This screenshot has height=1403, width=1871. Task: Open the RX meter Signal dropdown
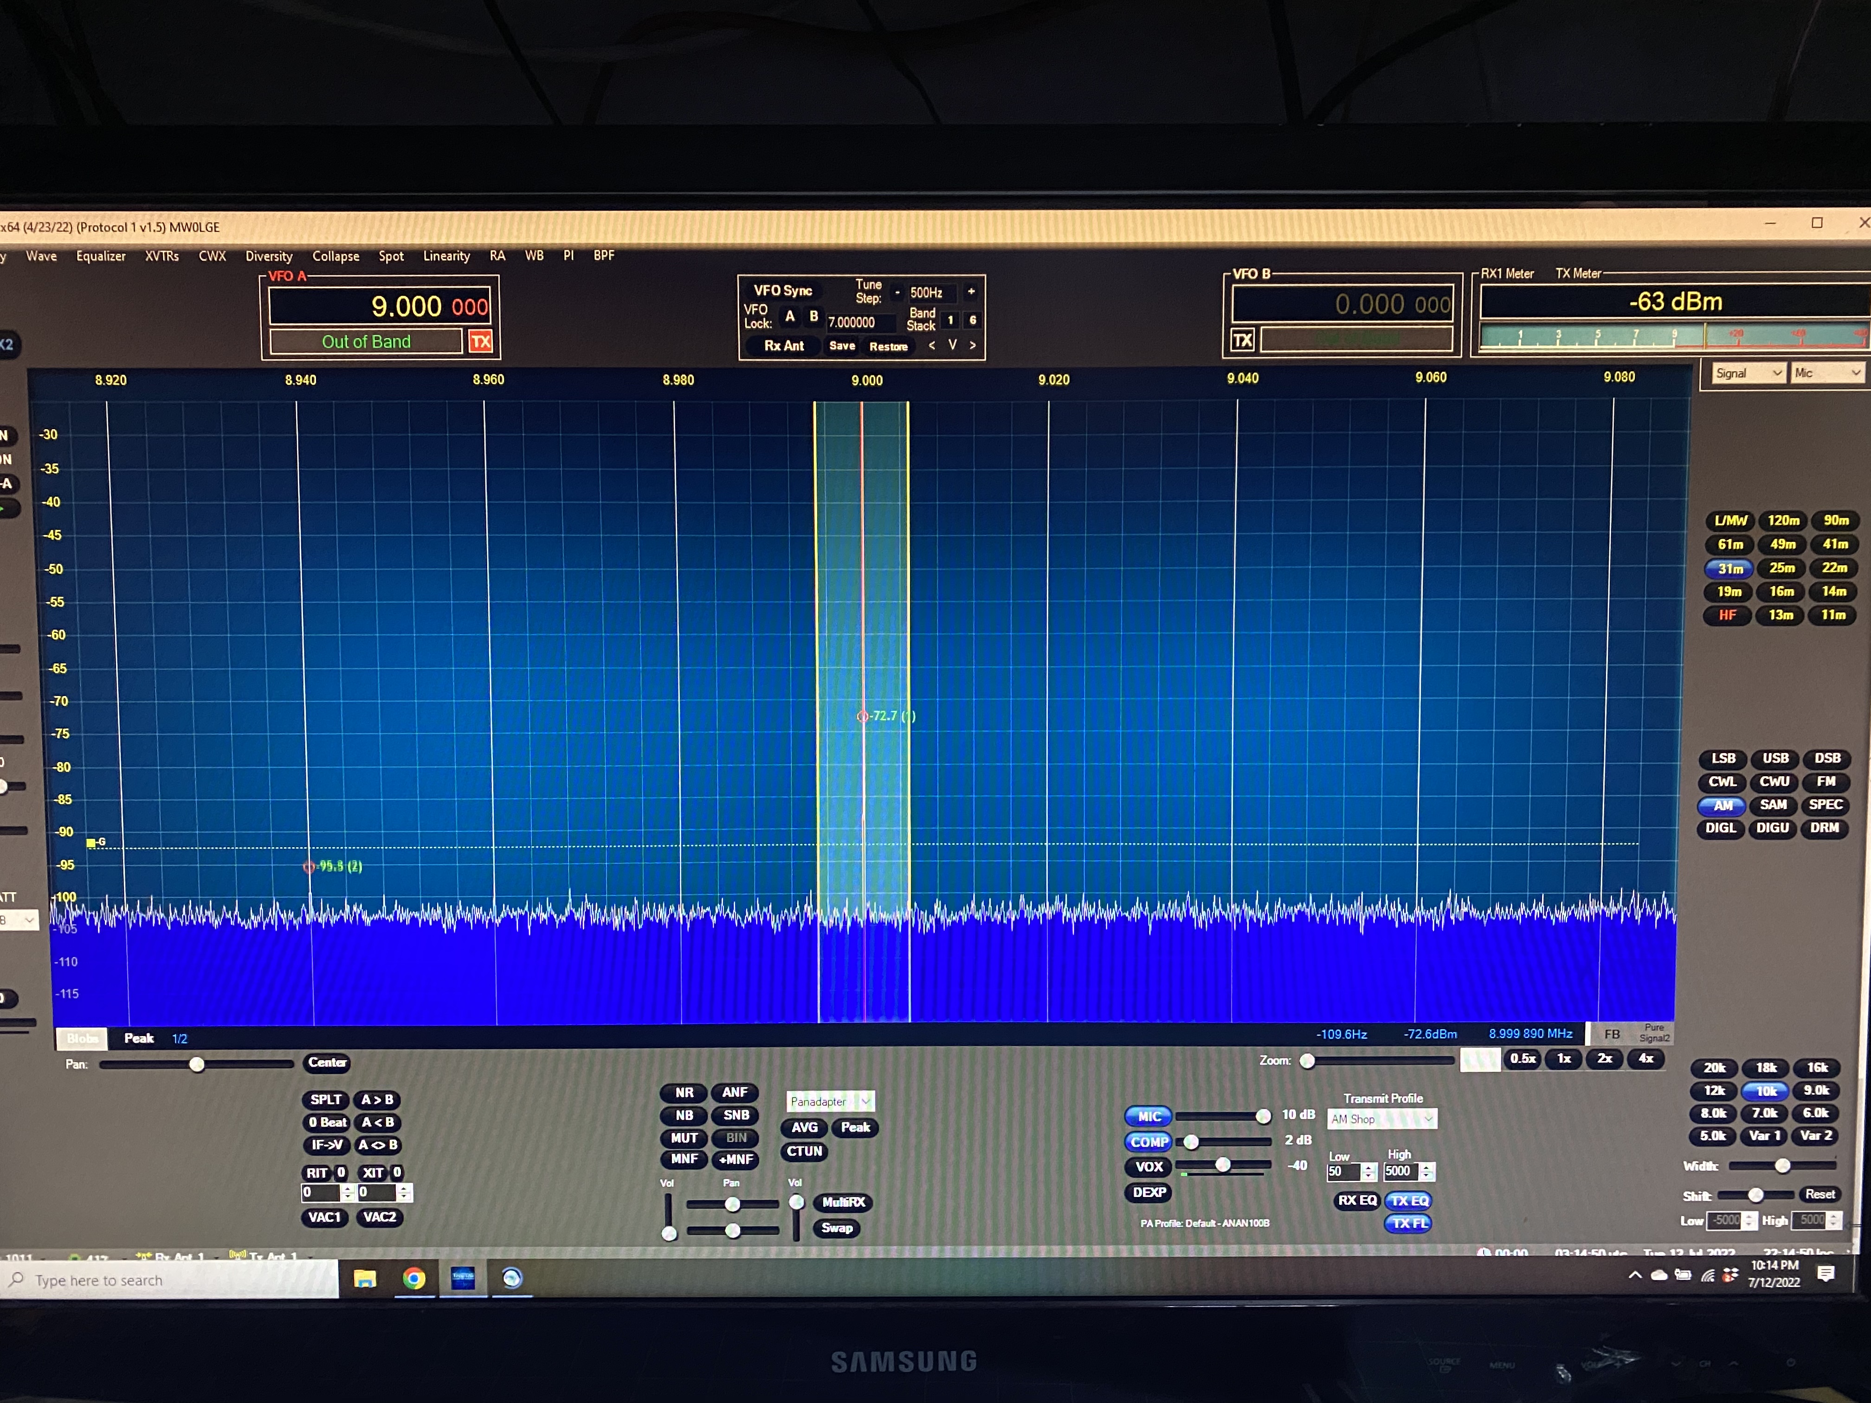(x=1748, y=373)
